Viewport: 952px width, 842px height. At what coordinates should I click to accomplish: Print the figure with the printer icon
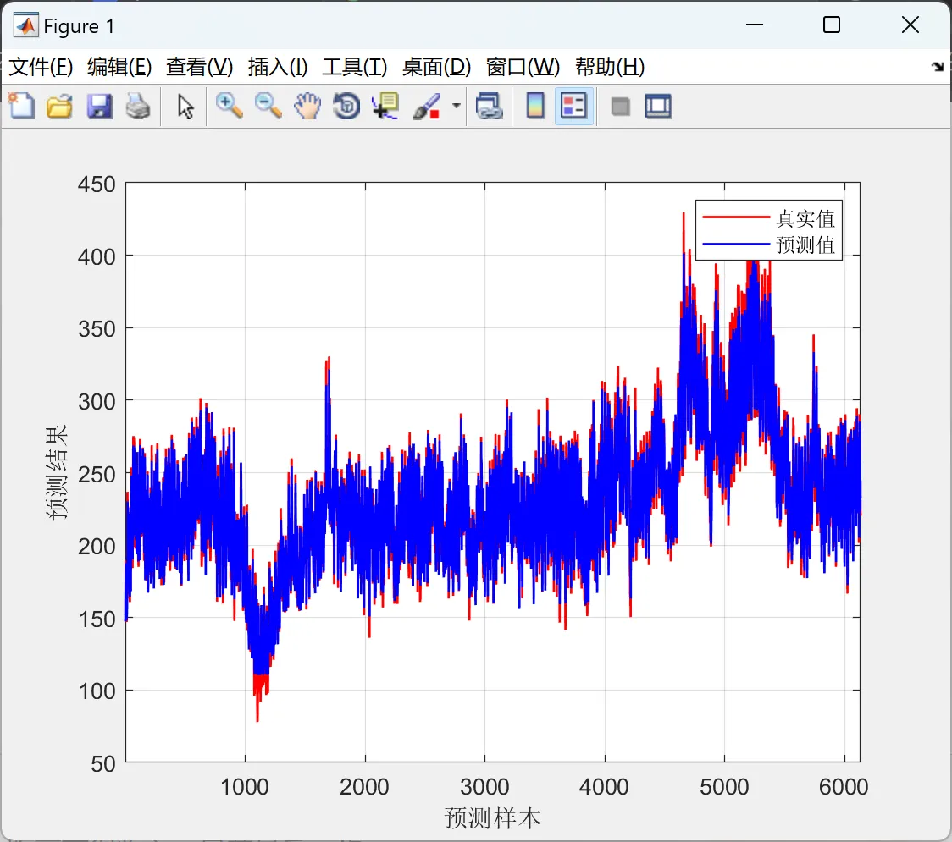pyautogui.click(x=138, y=106)
